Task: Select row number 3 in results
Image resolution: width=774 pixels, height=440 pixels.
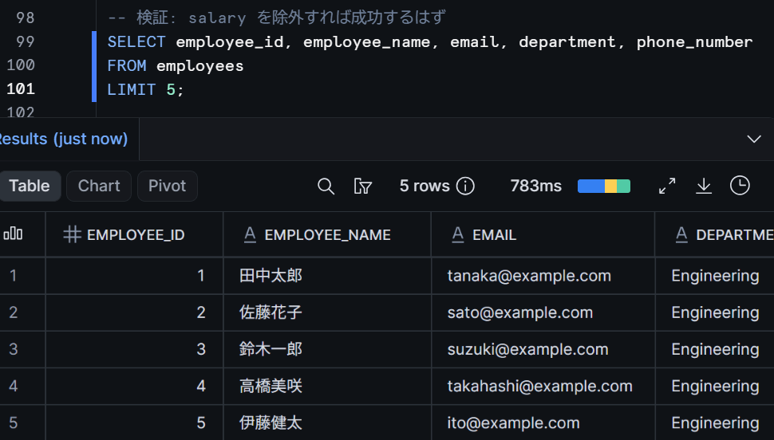Action: [x=14, y=349]
